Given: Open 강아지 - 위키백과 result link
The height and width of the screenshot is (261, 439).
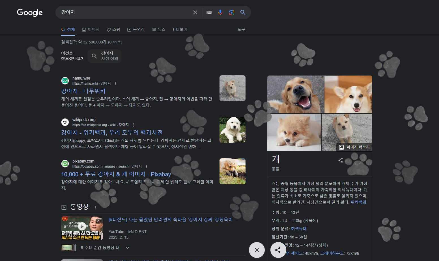Looking at the screenshot, I should pyautogui.click(x=112, y=133).
